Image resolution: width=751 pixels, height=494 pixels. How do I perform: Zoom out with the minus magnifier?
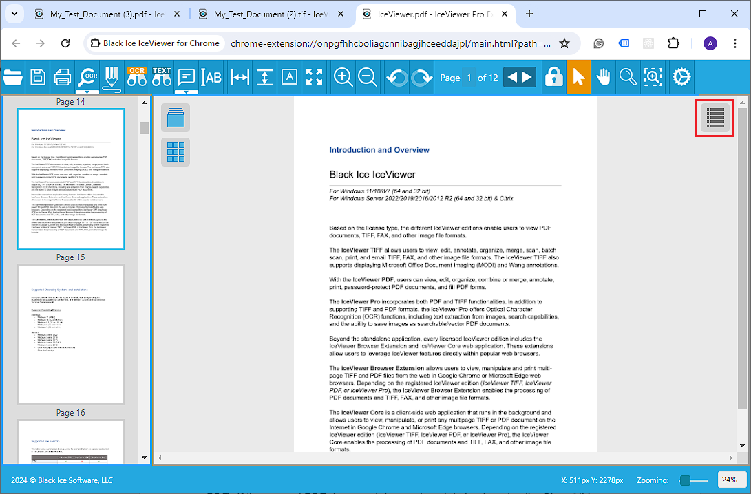[368, 77]
